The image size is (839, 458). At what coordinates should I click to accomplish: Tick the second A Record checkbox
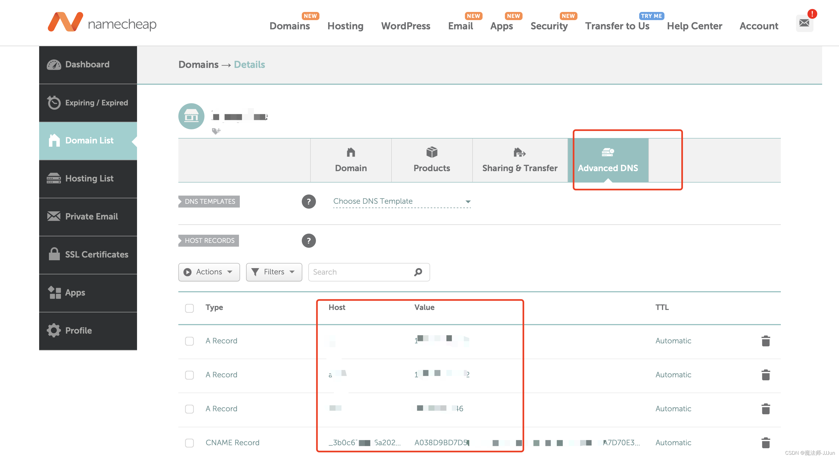click(189, 375)
